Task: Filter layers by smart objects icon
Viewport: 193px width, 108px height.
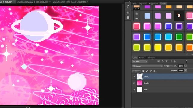Action: pos(175,61)
